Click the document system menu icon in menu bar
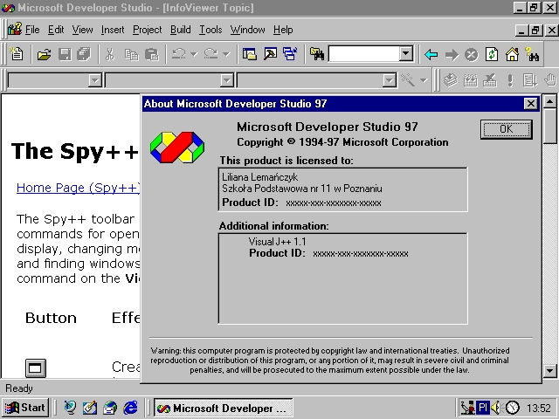The height and width of the screenshot is (419, 559). [x=15, y=29]
